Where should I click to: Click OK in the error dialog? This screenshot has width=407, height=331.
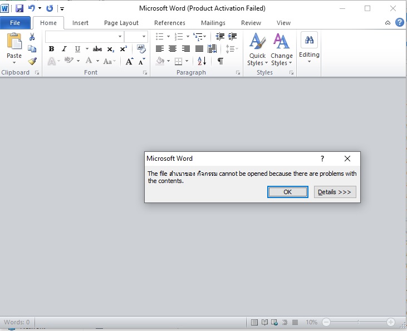(x=288, y=192)
